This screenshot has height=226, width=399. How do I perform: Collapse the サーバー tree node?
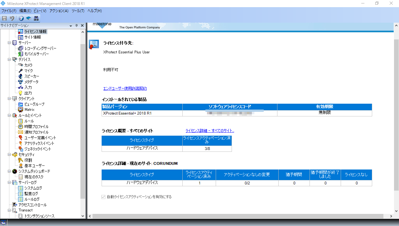(x=9, y=43)
